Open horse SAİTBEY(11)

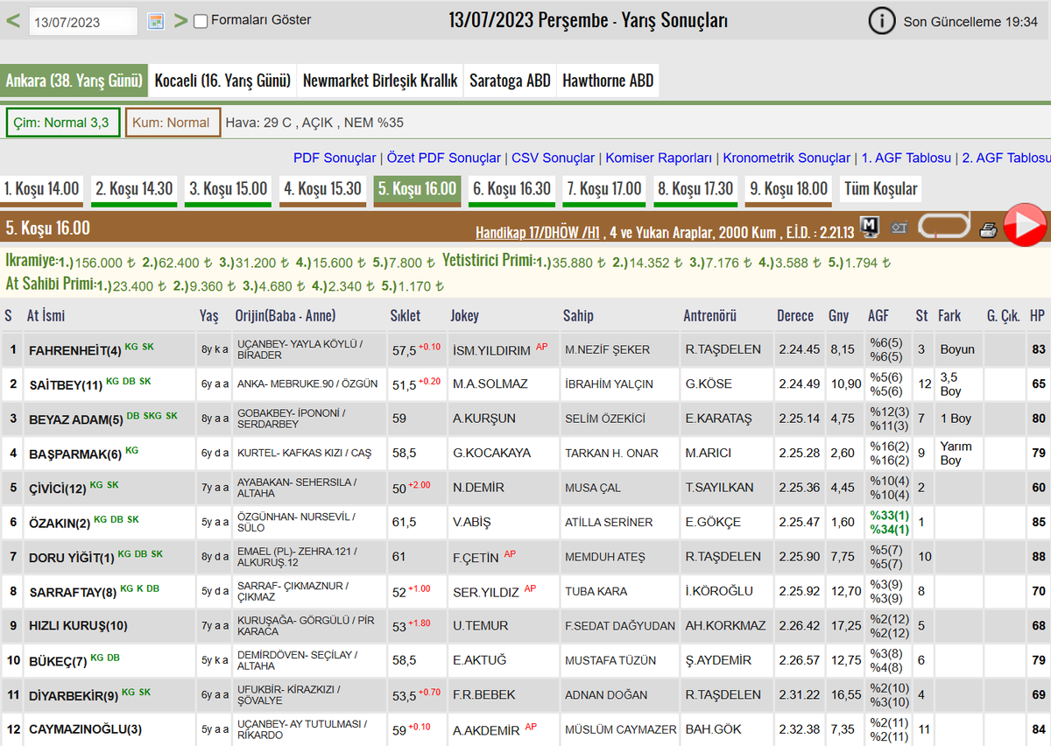[66, 384]
